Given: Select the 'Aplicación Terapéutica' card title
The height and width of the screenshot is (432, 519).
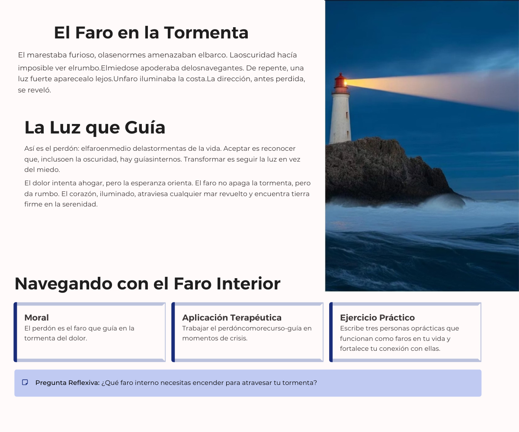Looking at the screenshot, I should pos(231,318).
